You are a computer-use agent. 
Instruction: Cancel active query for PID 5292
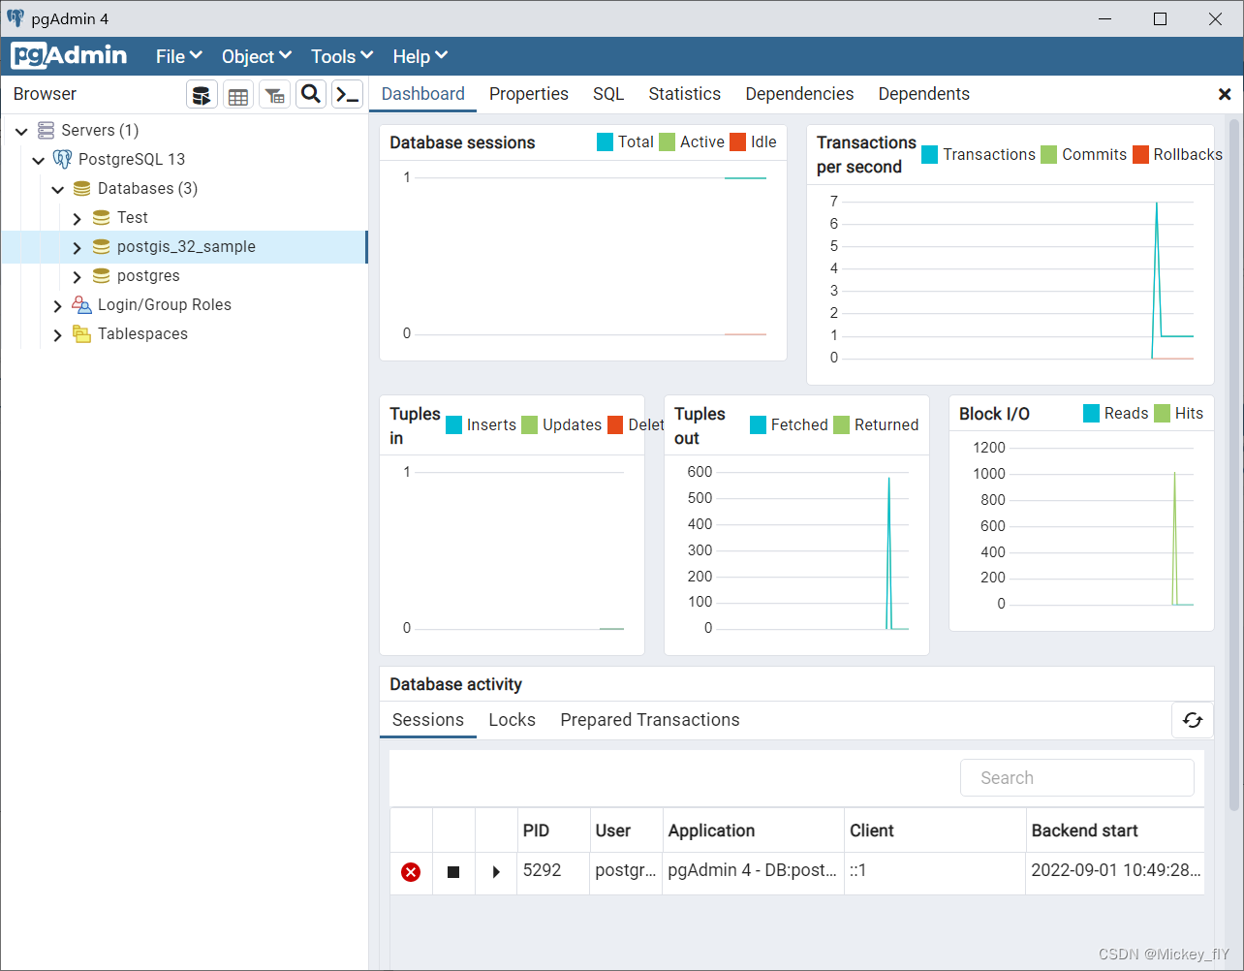[x=453, y=872]
